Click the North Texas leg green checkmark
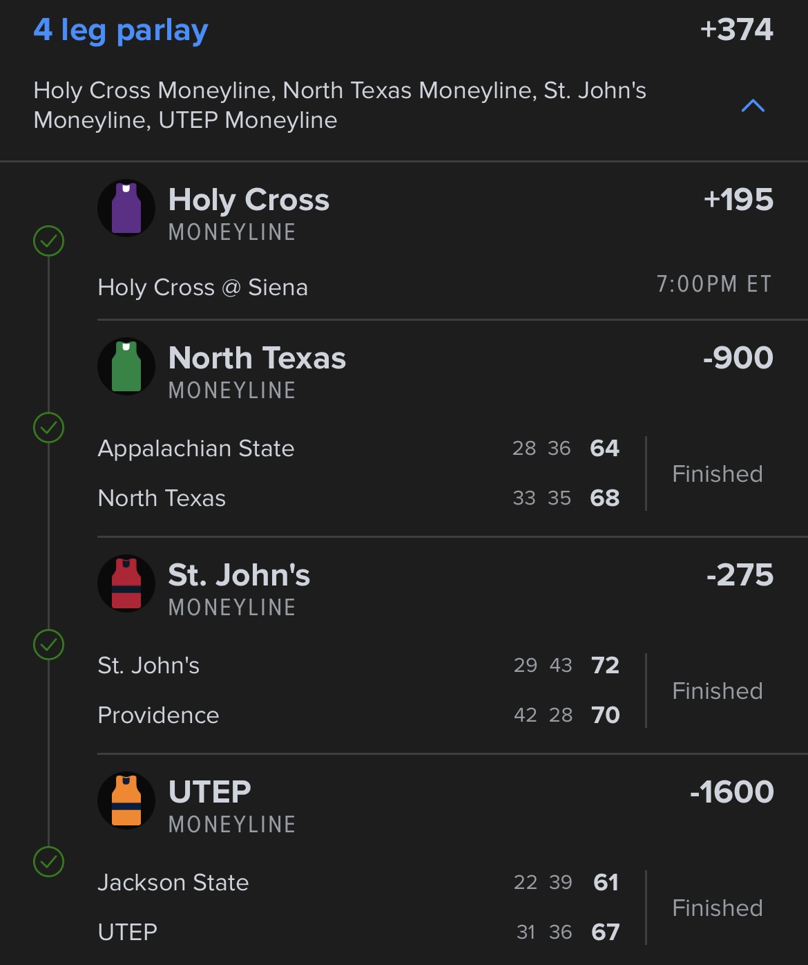The height and width of the screenshot is (965, 808). 49,428
